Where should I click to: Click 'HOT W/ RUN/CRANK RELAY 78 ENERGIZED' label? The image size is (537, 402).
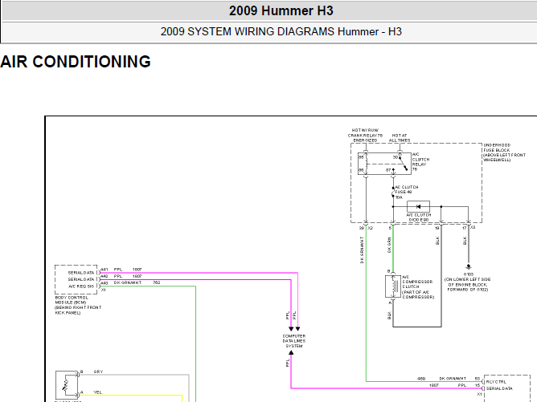365,136
